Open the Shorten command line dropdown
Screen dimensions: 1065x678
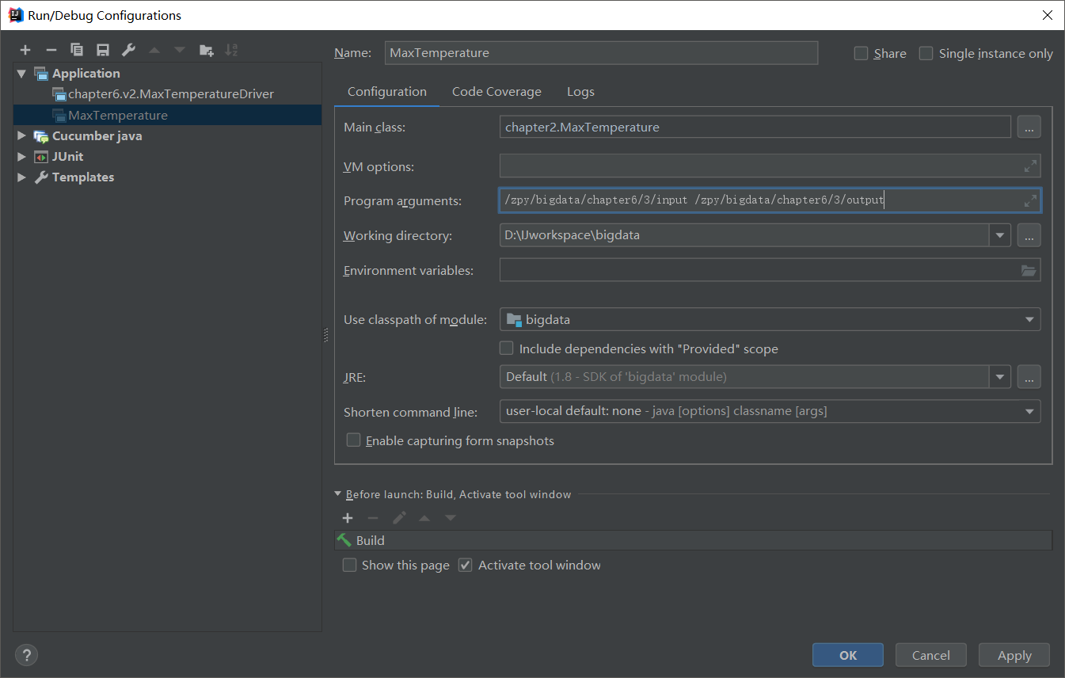[1029, 411]
